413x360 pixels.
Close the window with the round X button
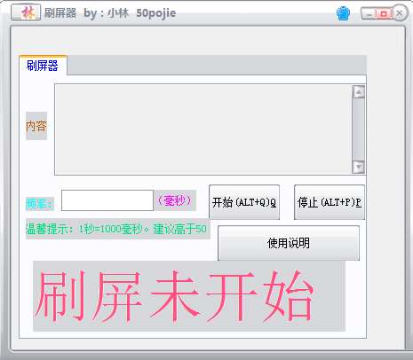(399, 13)
